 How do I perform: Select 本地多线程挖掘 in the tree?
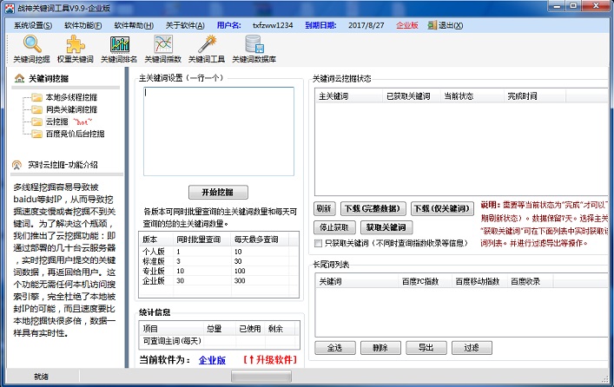(x=71, y=97)
